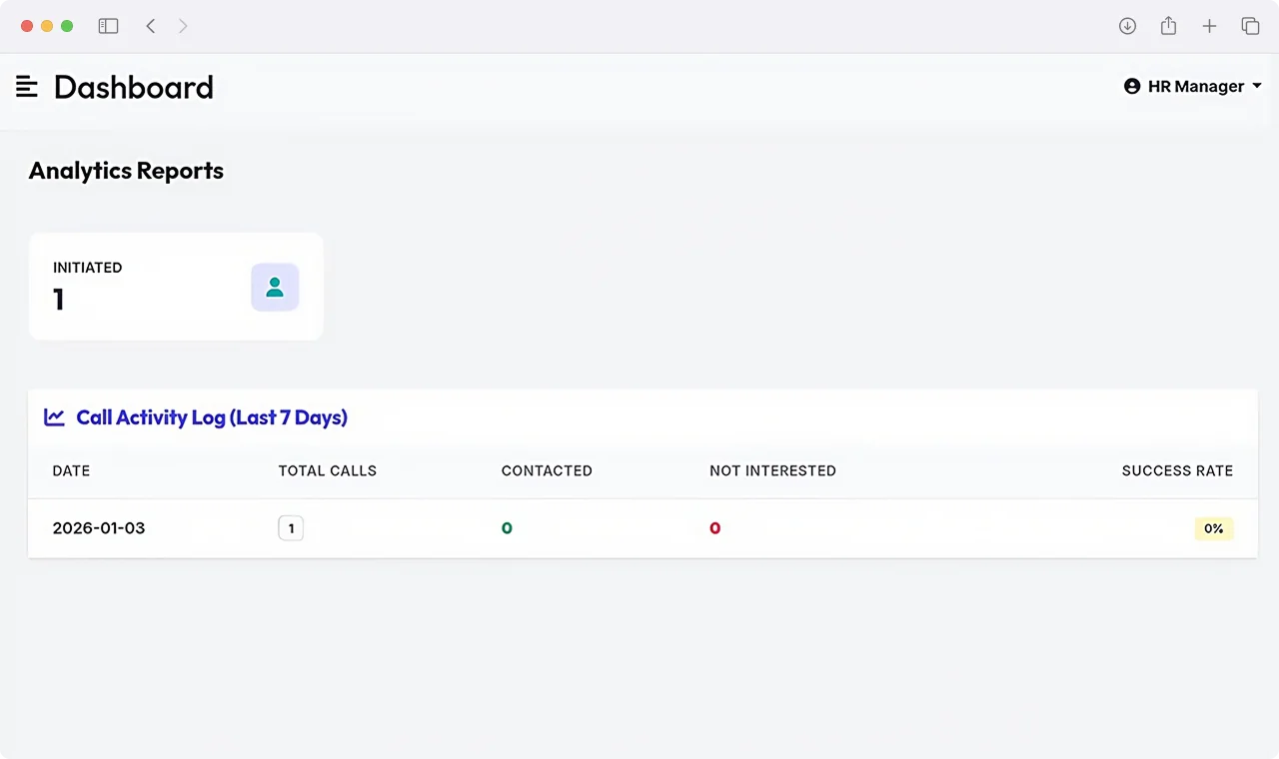Expand the HR Manager dropdown arrow

pyautogui.click(x=1257, y=87)
